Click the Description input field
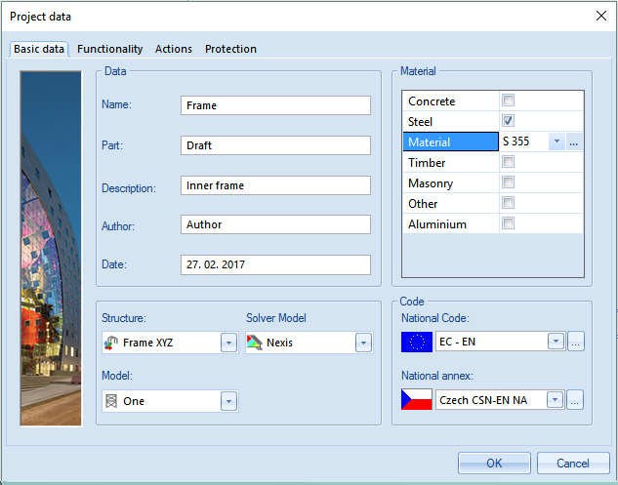Image resolution: width=618 pixels, height=485 pixels. (275, 185)
